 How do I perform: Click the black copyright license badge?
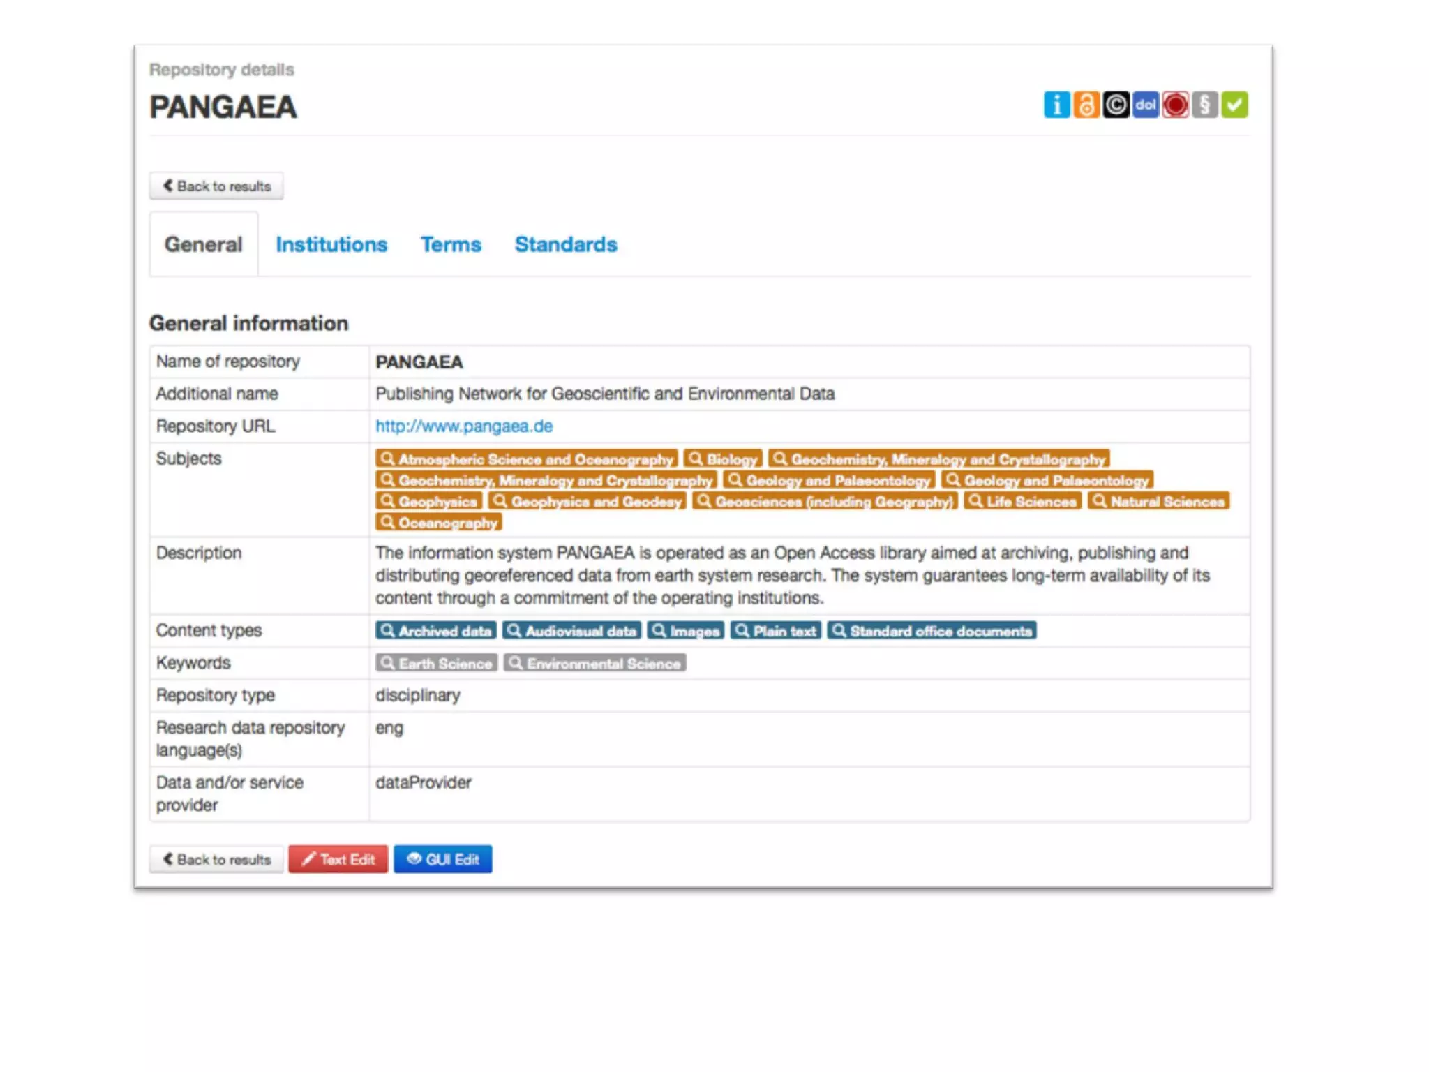(1116, 105)
